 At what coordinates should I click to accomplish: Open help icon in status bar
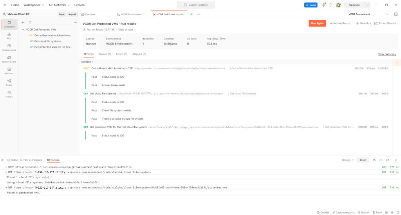398,212
